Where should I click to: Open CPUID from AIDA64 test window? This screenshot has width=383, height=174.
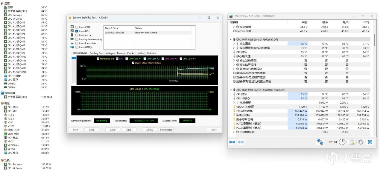point(150,130)
